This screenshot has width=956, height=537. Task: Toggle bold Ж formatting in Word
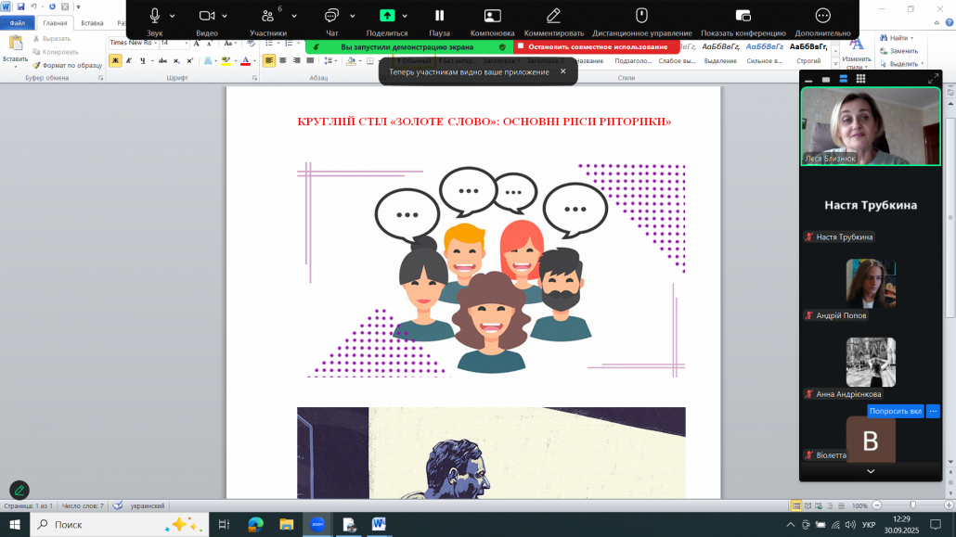[x=115, y=60]
